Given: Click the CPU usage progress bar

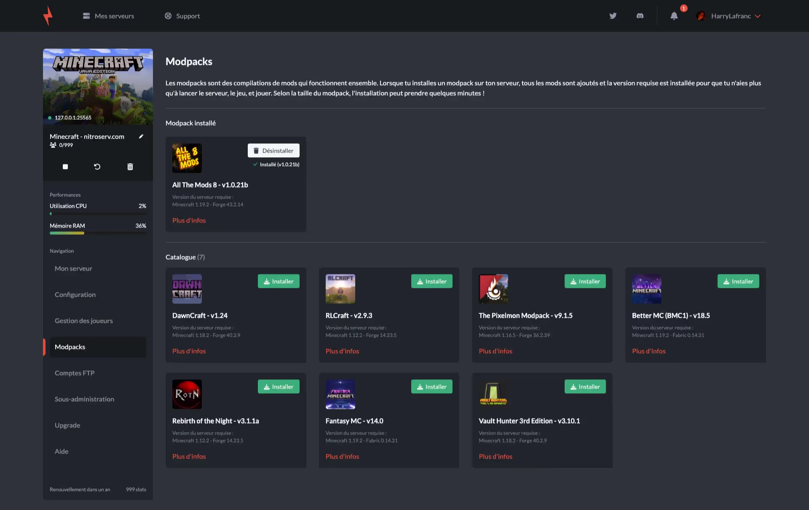Looking at the screenshot, I should click(98, 214).
